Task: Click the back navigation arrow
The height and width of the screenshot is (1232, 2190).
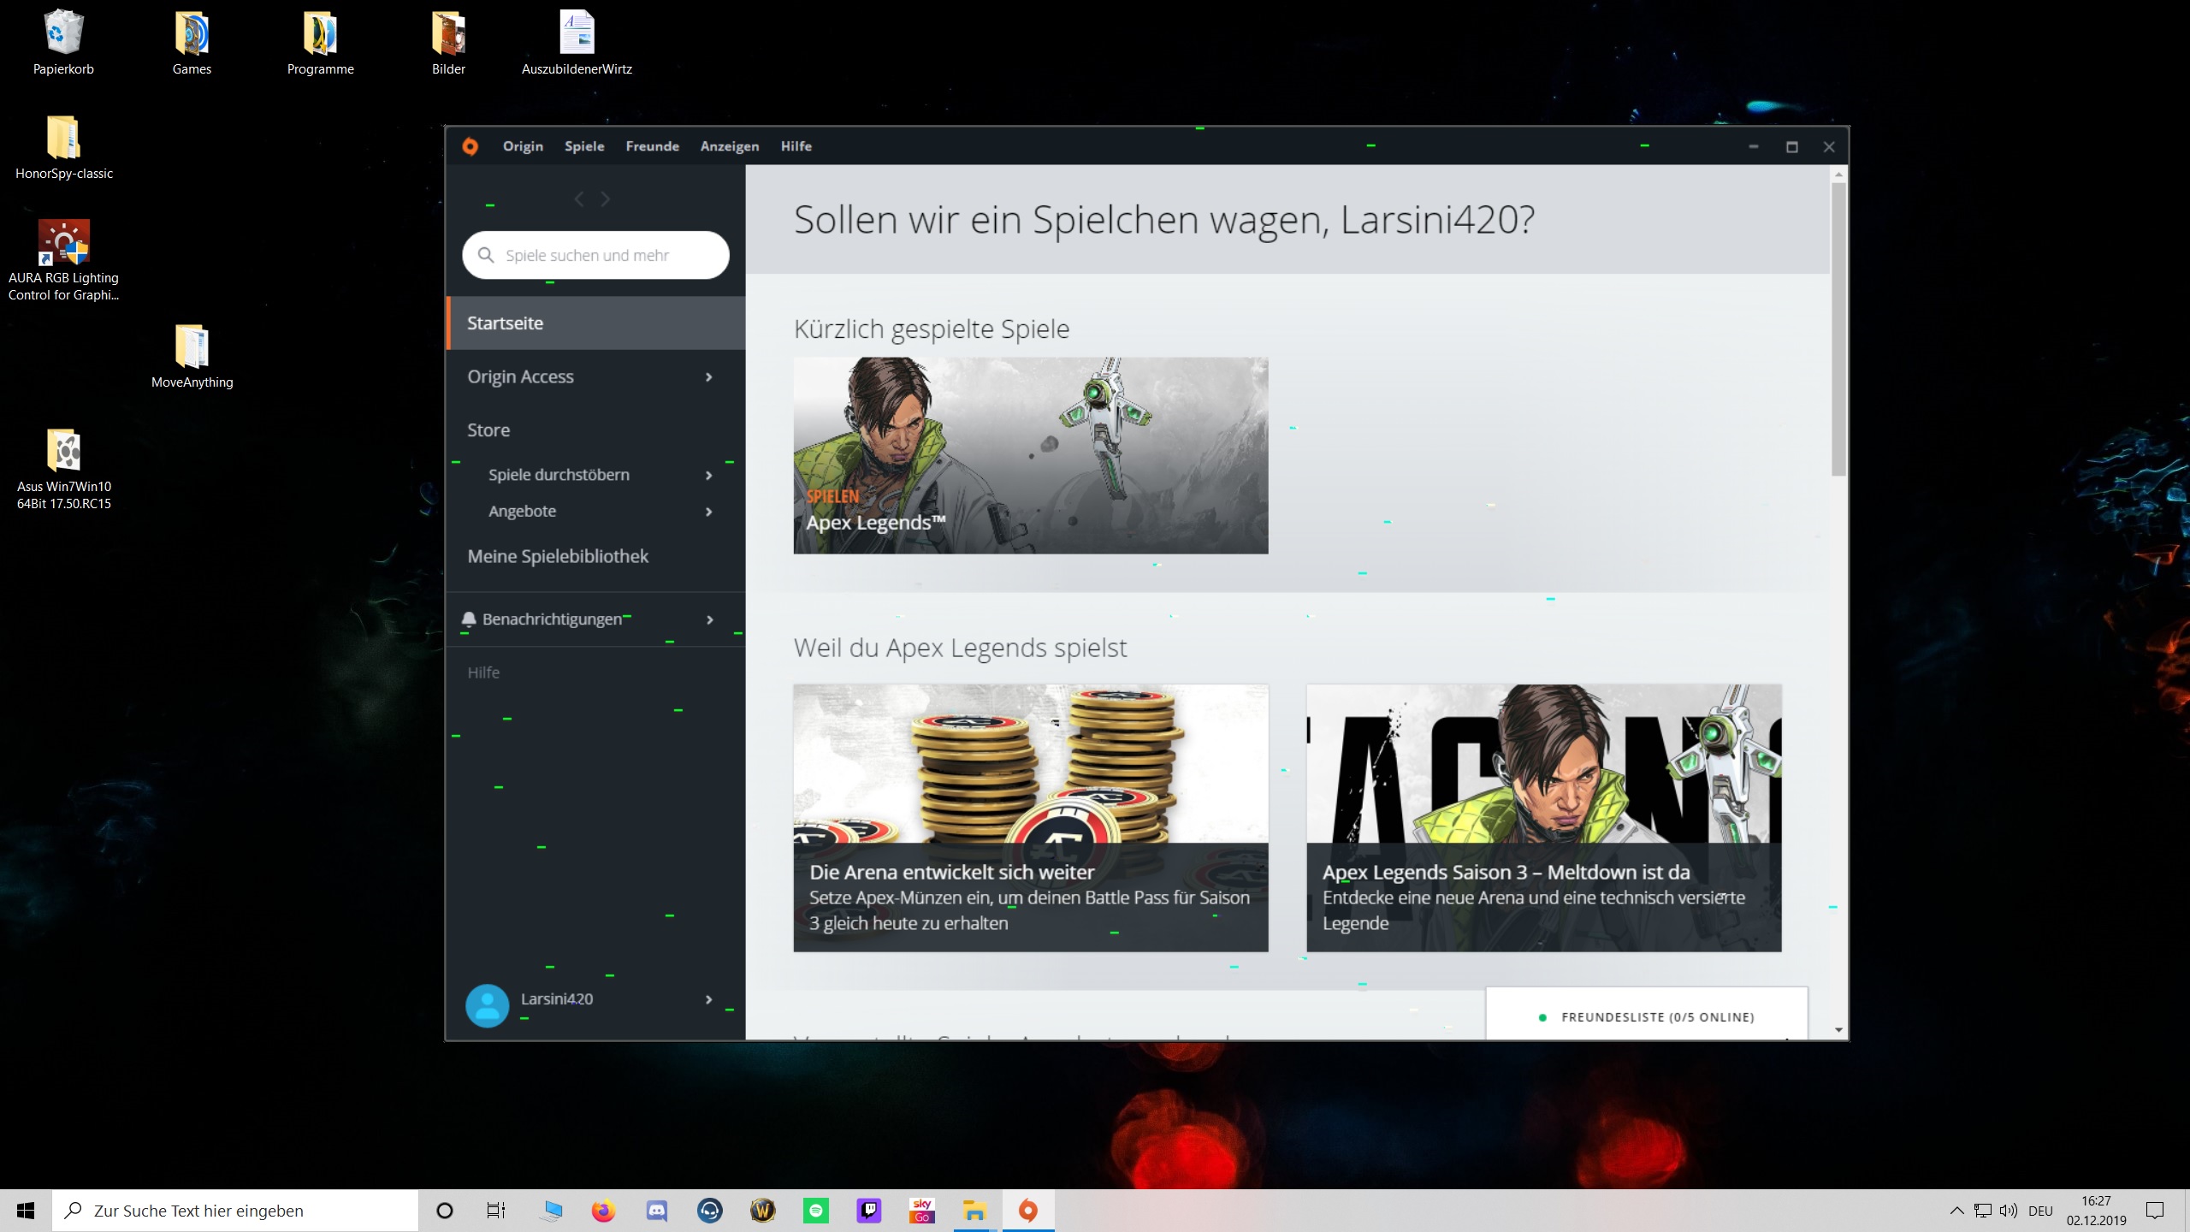Action: tap(579, 199)
